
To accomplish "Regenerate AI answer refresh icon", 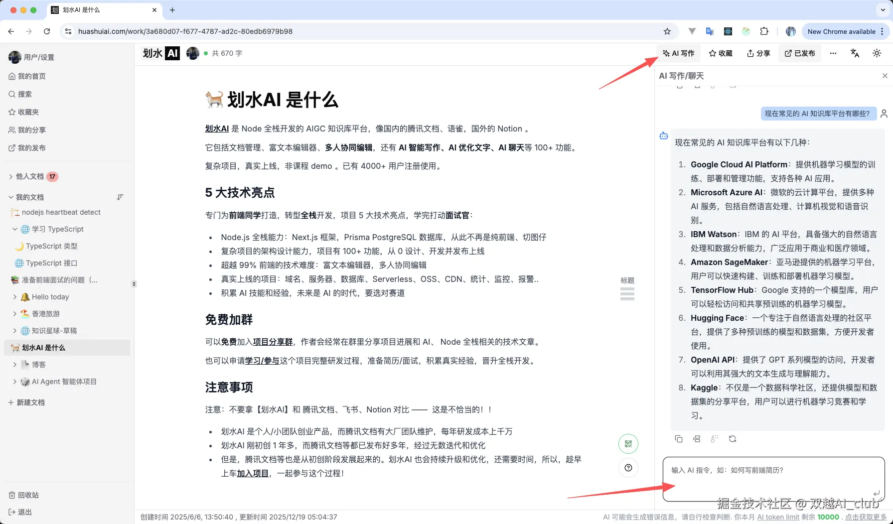I will click(x=733, y=439).
